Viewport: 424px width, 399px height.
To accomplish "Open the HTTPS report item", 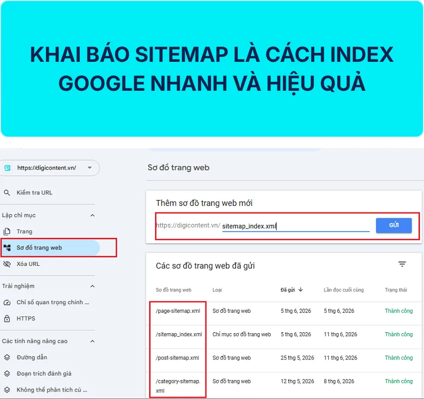I will tap(26, 319).
